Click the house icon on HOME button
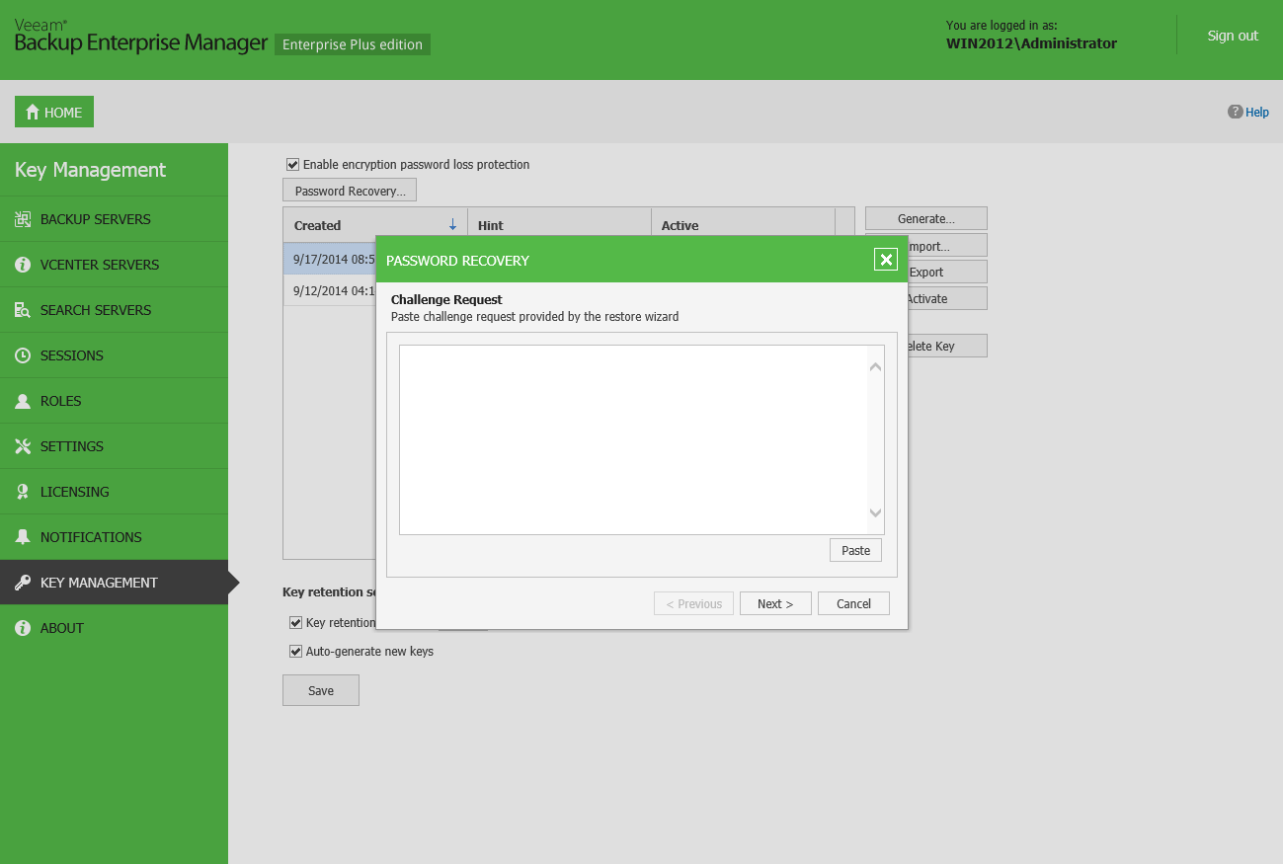The width and height of the screenshot is (1283, 864). tap(33, 112)
